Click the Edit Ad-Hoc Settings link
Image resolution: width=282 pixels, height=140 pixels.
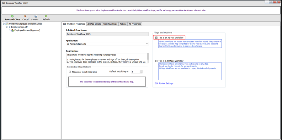164,83
